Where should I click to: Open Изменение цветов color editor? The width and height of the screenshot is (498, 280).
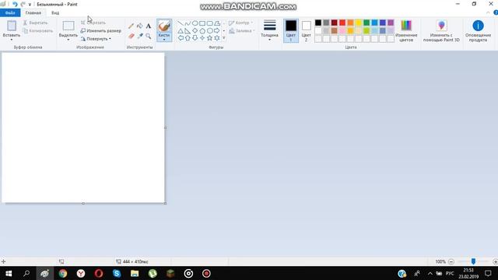(x=406, y=31)
